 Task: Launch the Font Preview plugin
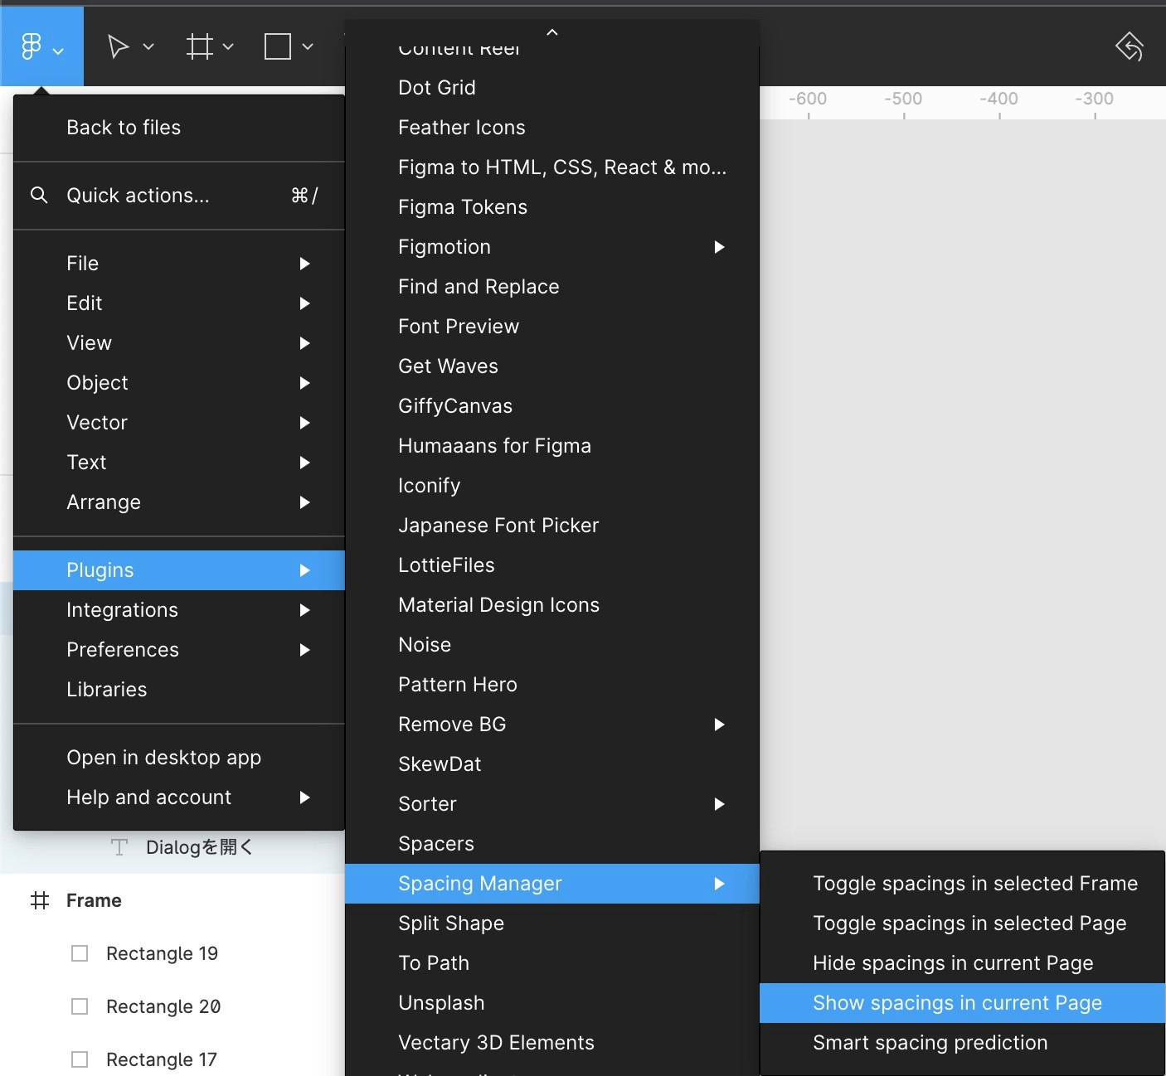552,327
